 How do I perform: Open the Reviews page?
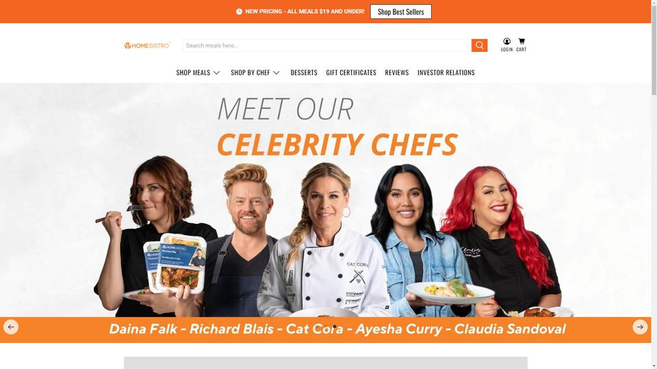(x=397, y=72)
